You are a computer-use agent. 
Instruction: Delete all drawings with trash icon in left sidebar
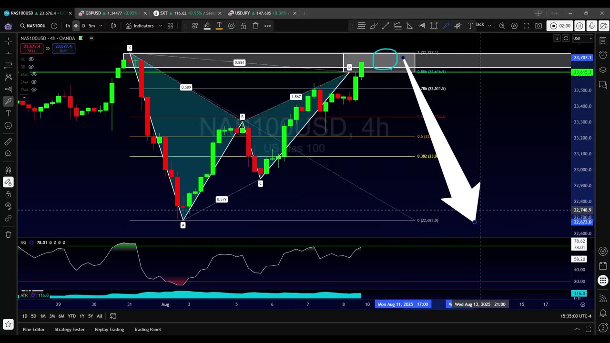click(x=8, y=234)
